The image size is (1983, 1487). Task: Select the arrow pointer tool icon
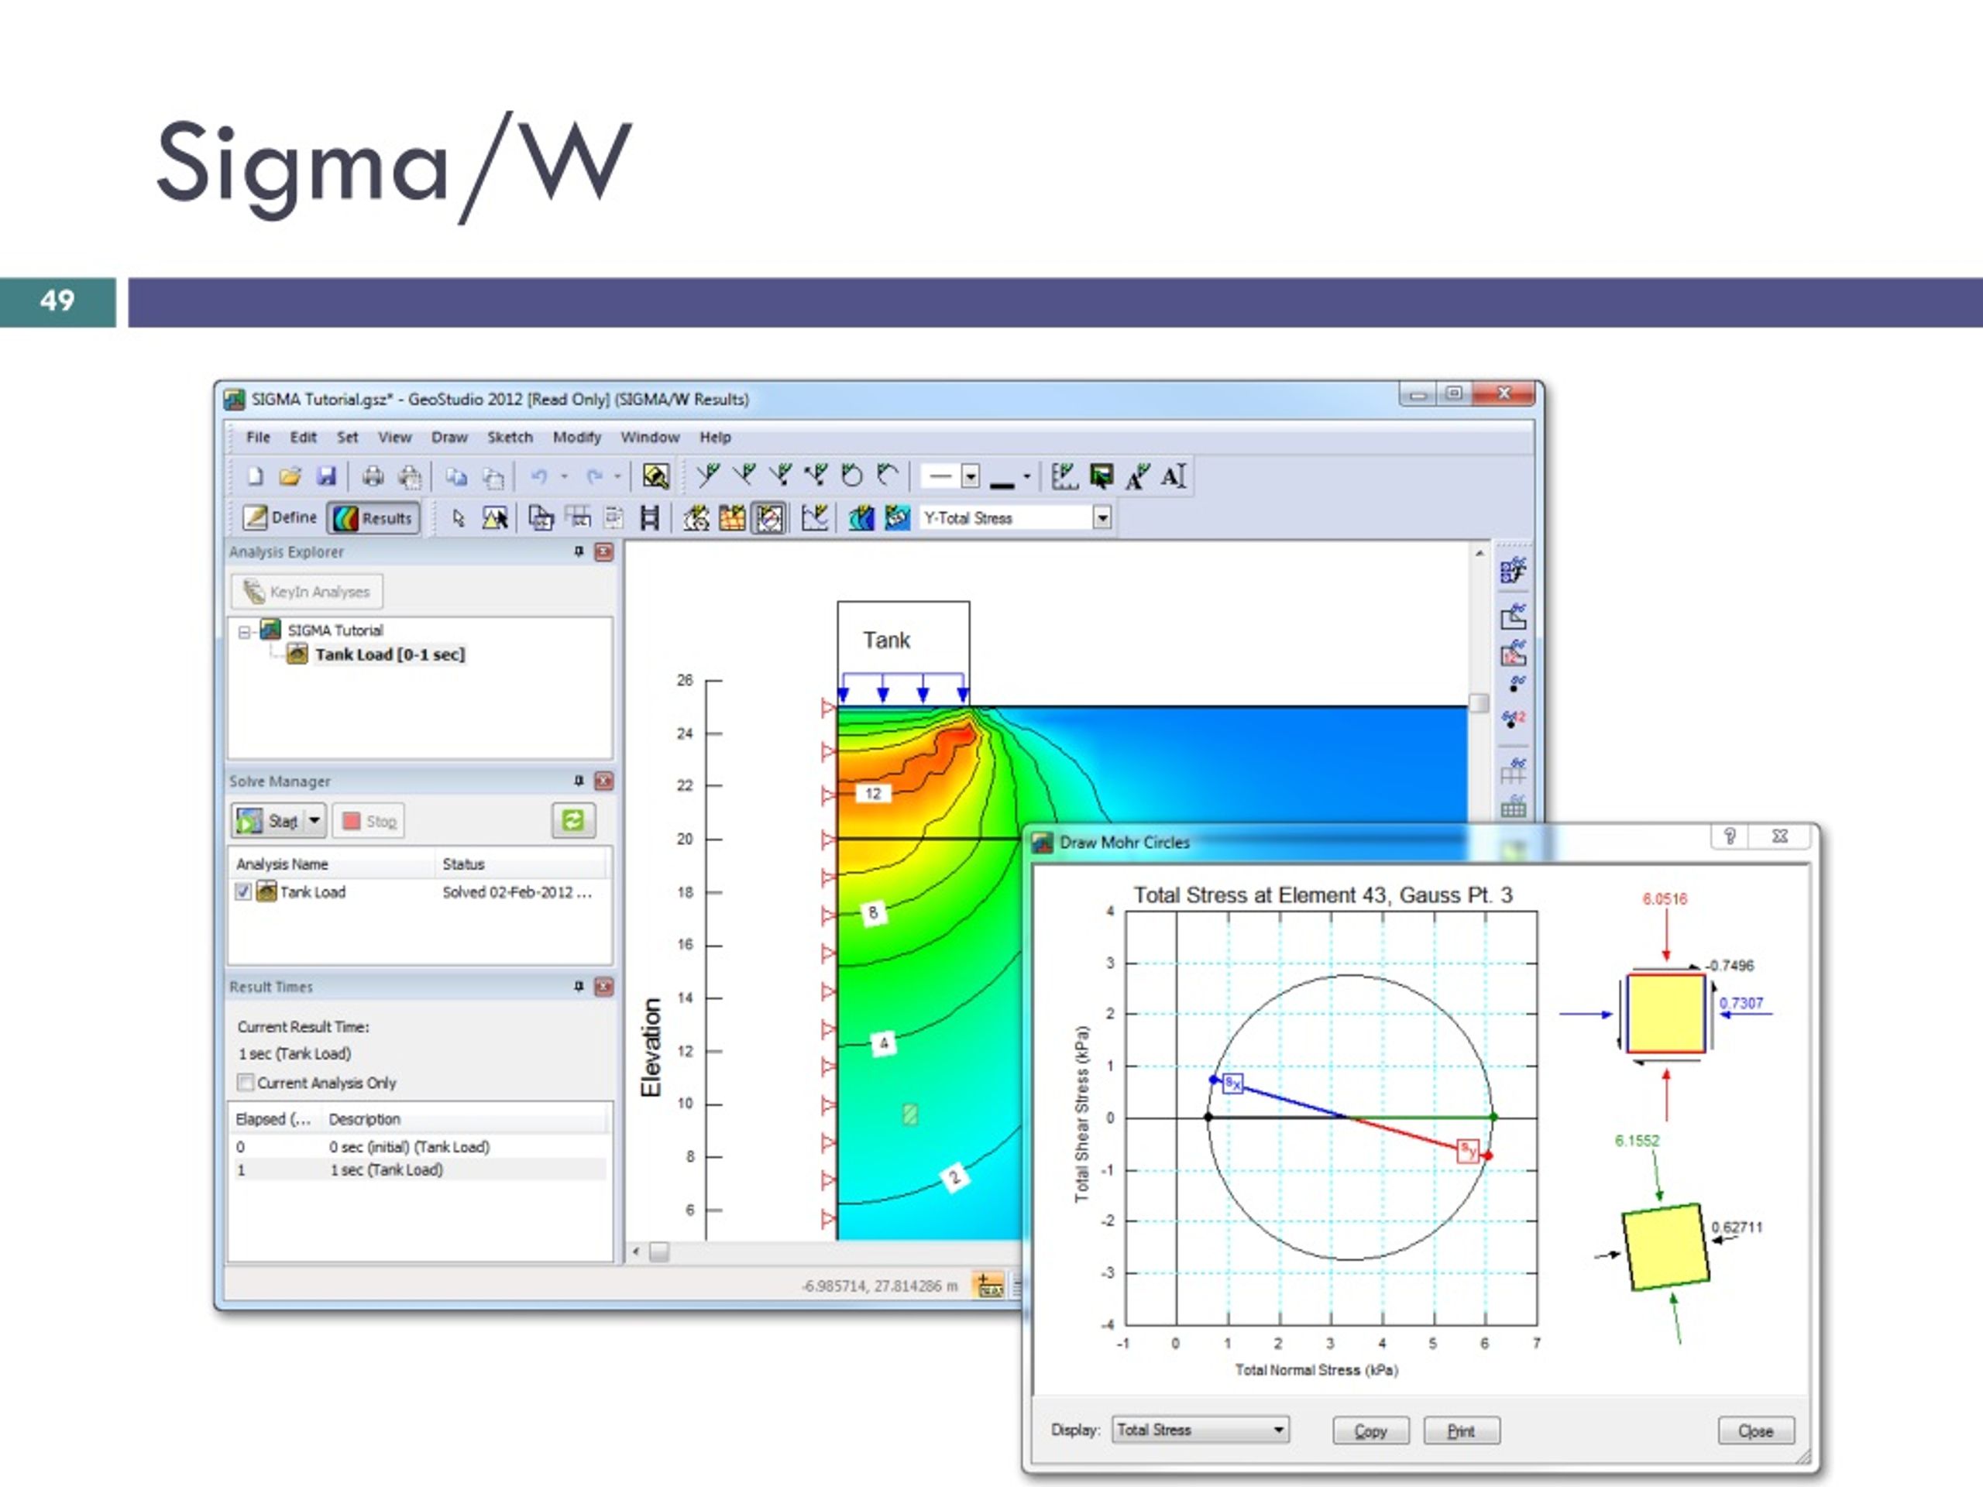(458, 518)
